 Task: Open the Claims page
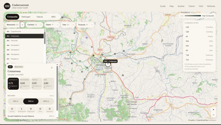pyautogui.click(x=192, y=6)
